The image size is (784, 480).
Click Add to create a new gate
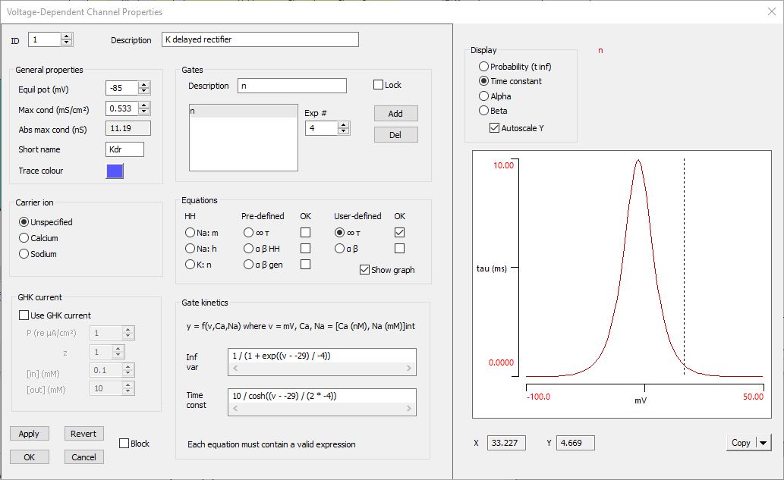point(396,113)
